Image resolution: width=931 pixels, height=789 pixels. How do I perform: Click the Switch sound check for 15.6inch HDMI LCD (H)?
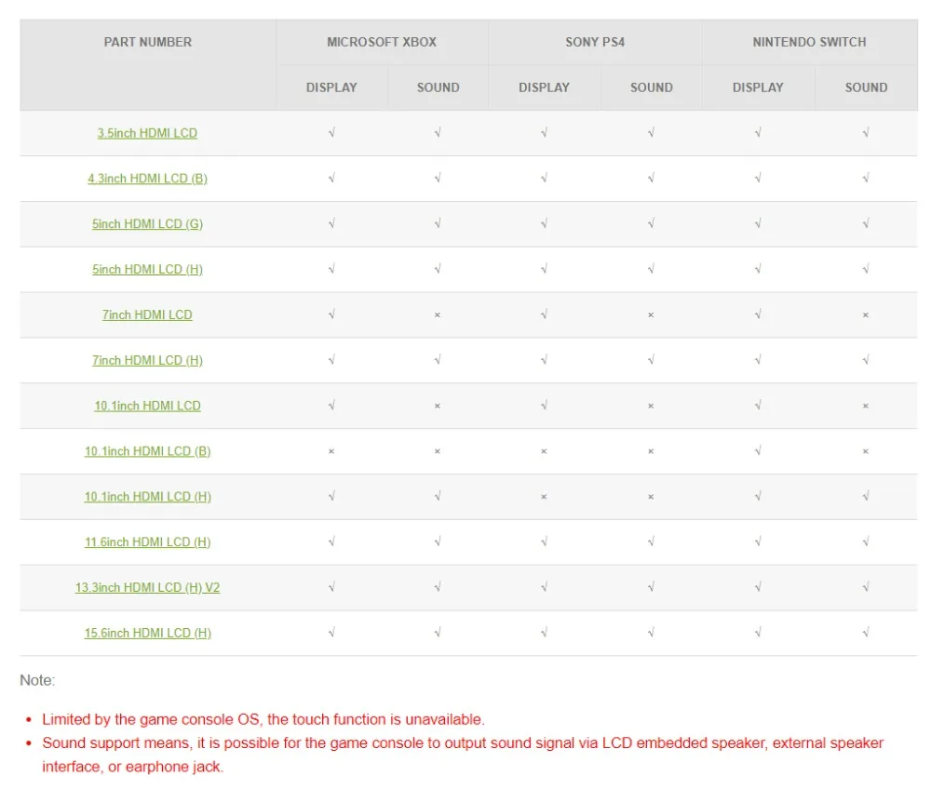click(x=866, y=633)
